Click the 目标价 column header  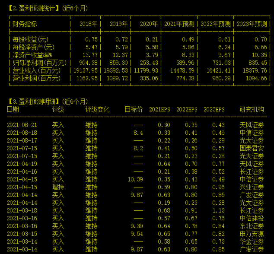coord(134,110)
